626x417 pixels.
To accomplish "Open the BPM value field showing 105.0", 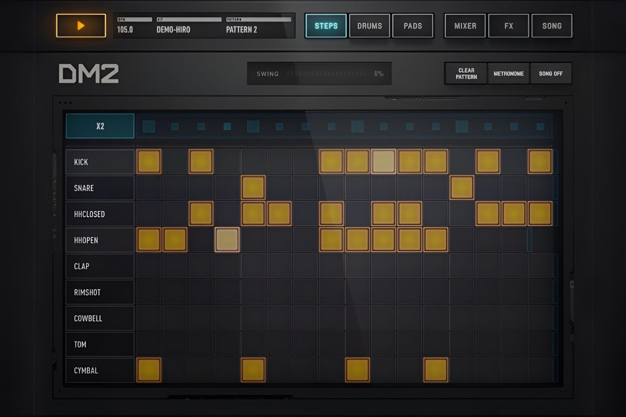I will 126,30.
